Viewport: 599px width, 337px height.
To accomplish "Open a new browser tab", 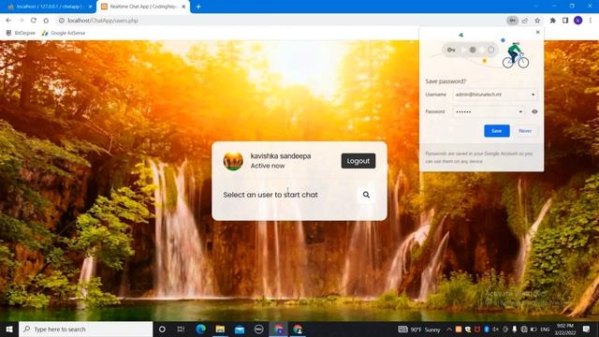I will 198,7.
